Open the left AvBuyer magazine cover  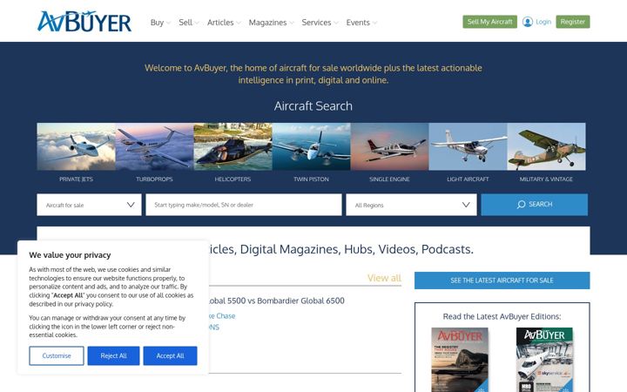pos(460,360)
